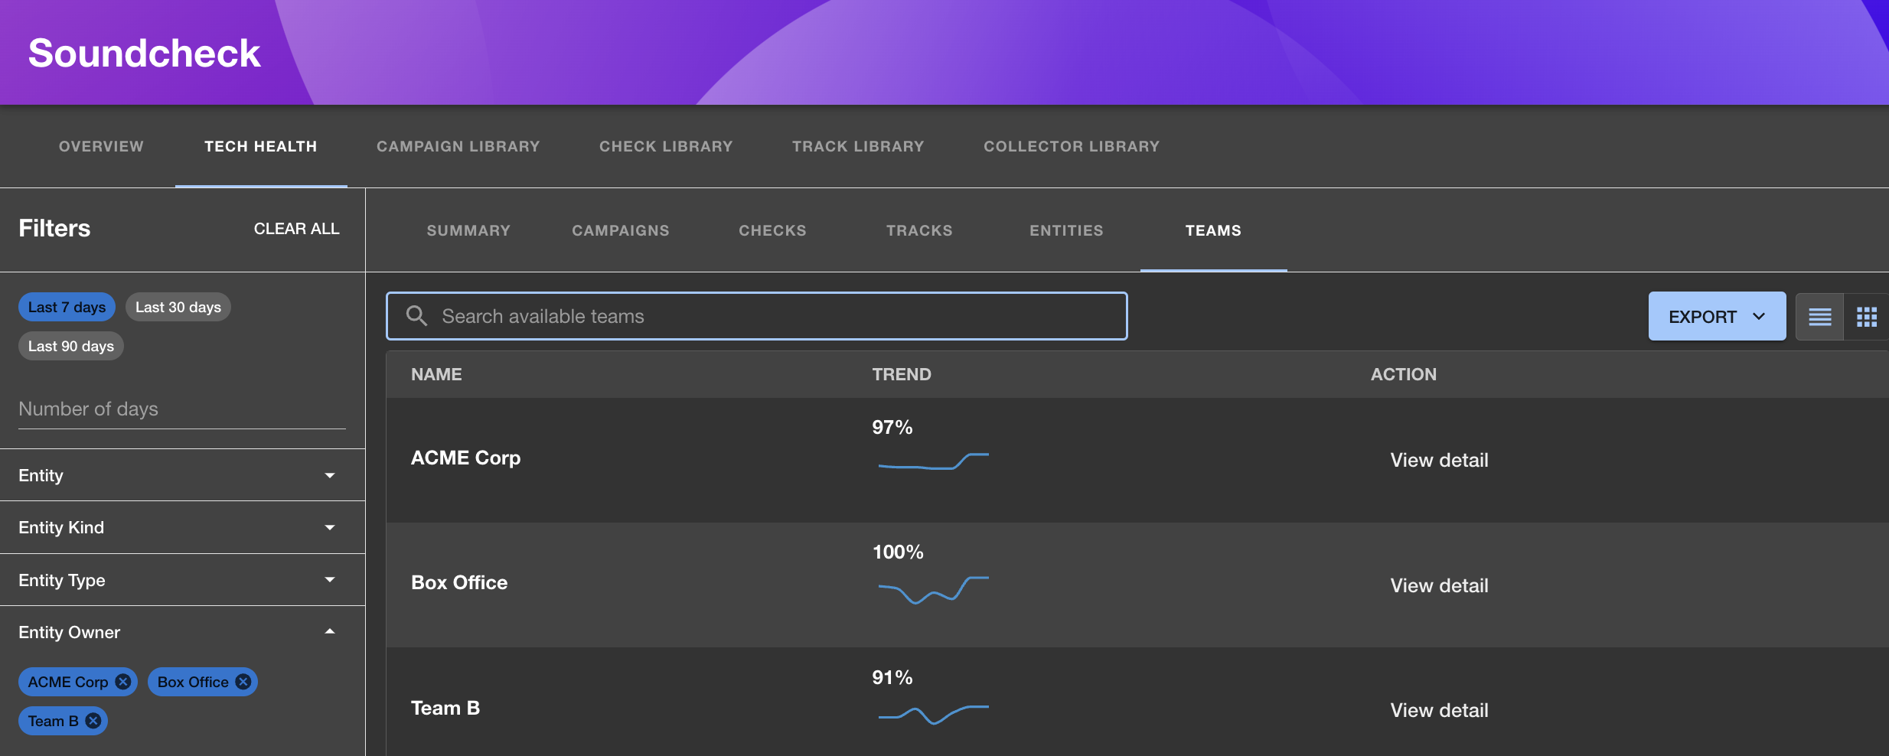Screen dimensions: 1889x756
Task: Select Last 90 days filter
Action: pos(70,346)
